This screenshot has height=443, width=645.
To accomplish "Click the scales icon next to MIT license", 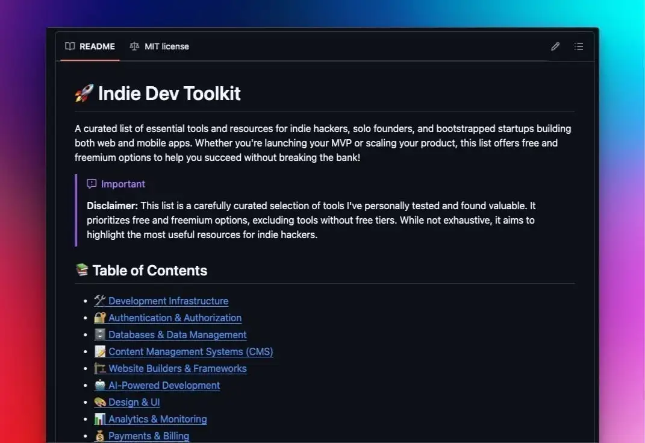I will [x=134, y=46].
